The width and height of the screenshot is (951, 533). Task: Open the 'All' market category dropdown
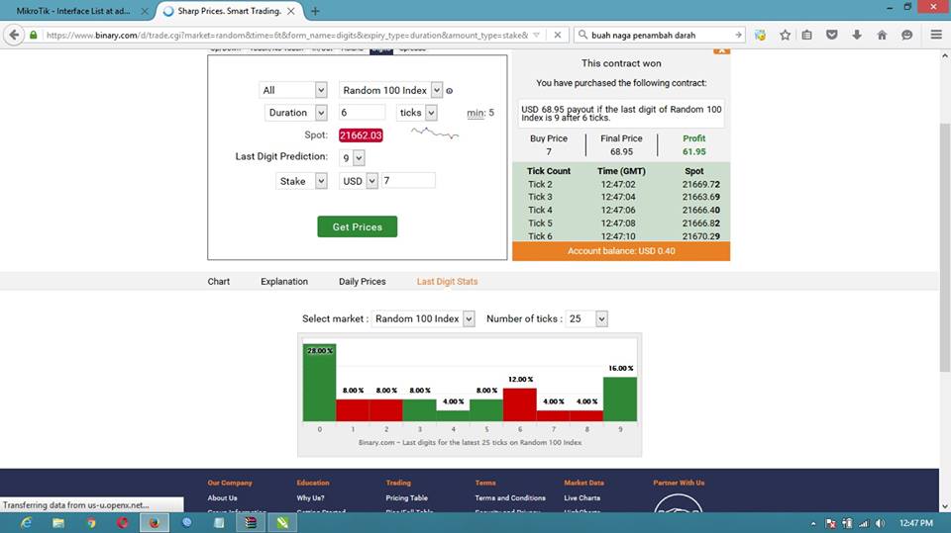293,90
